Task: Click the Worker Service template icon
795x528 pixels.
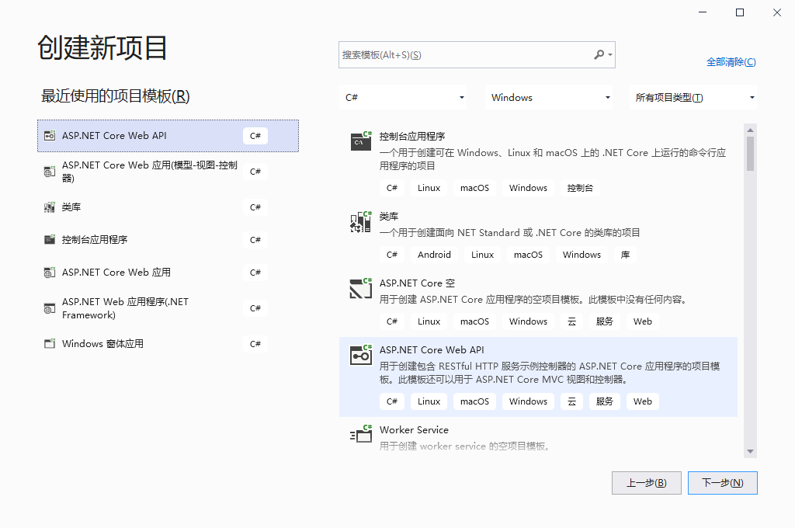Action: 361,434
